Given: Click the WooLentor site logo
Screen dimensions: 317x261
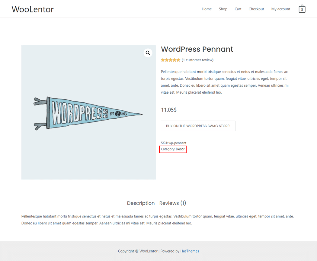Looking at the screenshot, I should tap(33, 9).
